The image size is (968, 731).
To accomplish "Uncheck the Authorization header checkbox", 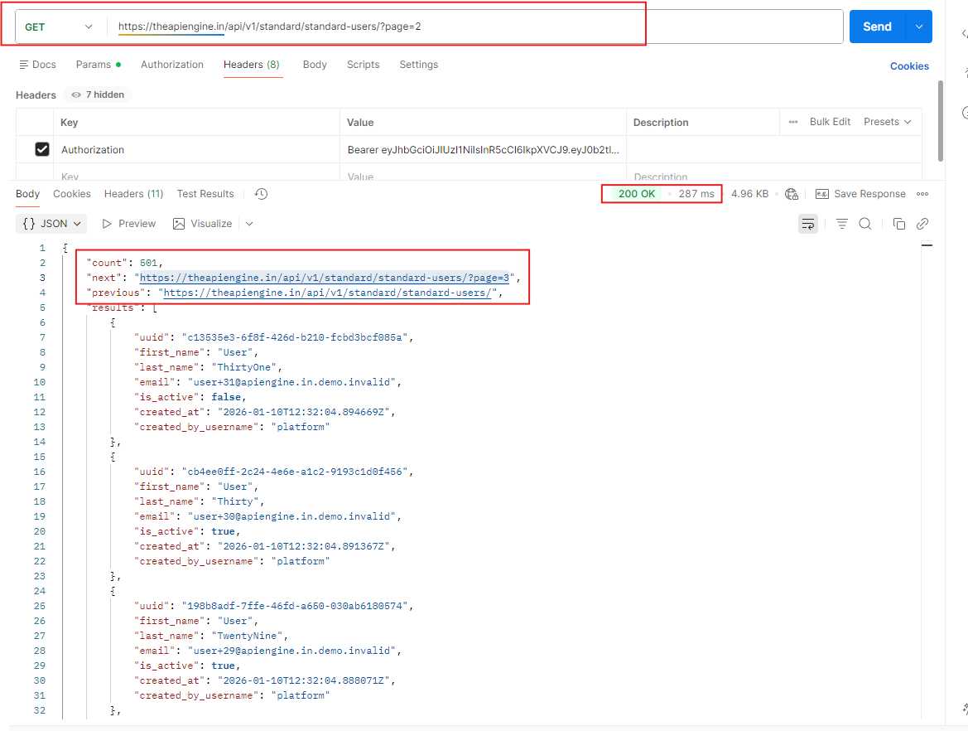I will [42, 150].
